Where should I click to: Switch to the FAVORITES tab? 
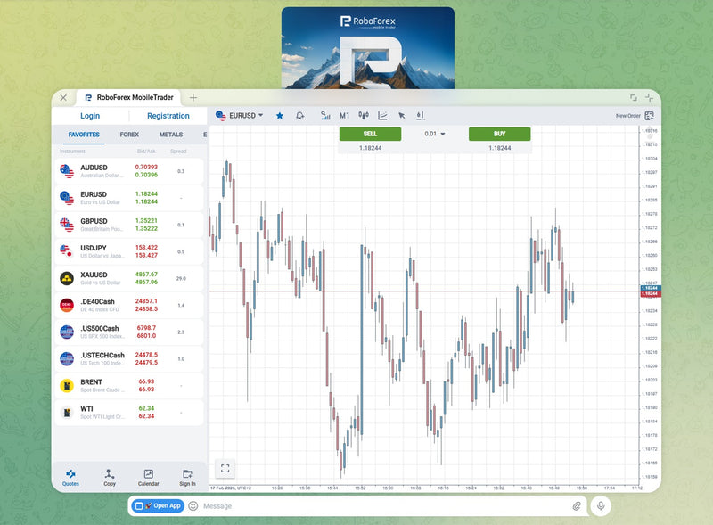click(84, 135)
